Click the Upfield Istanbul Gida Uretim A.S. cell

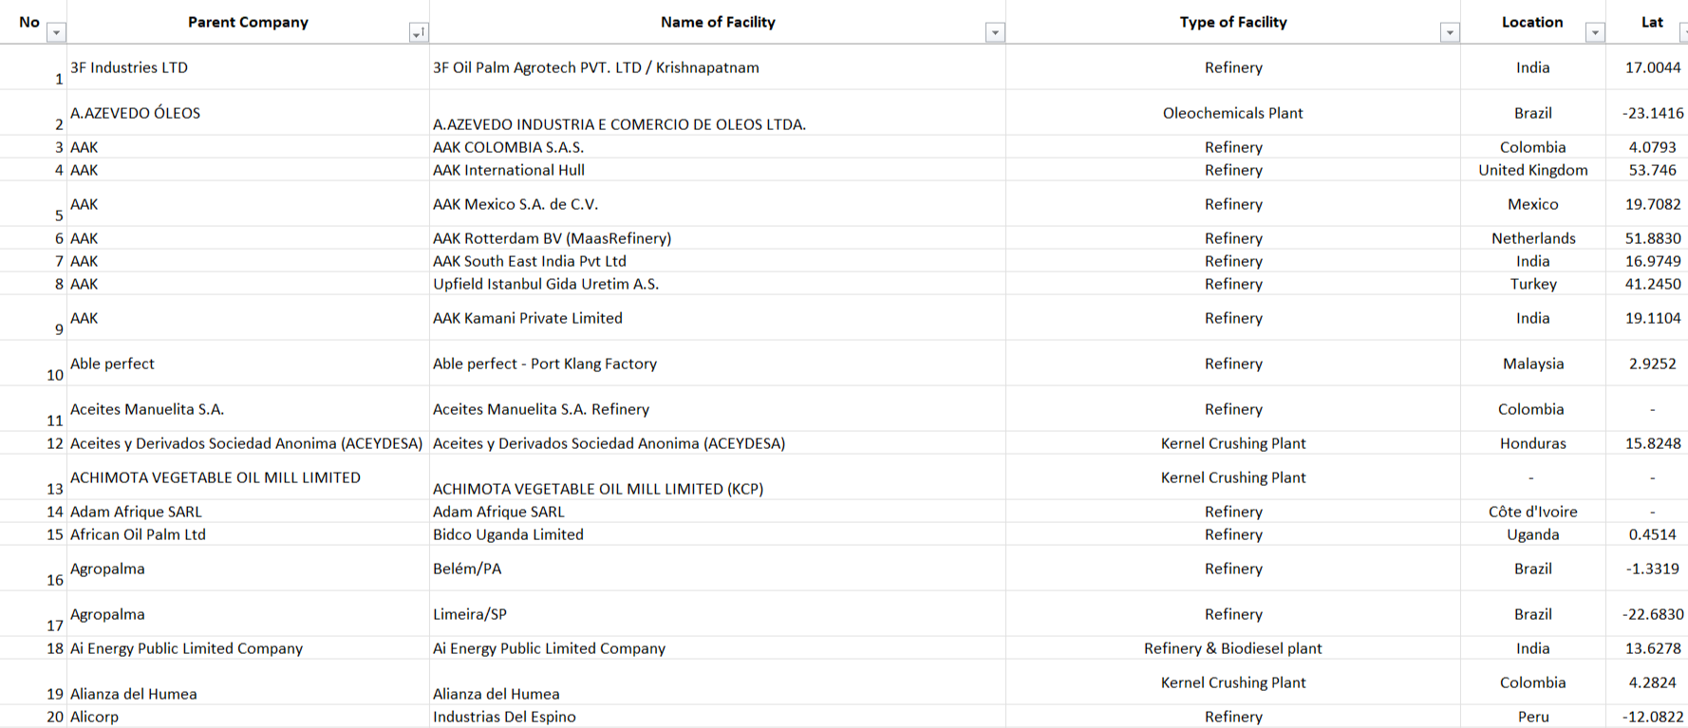point(718,284)
